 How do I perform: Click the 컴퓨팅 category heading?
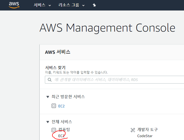64,130
